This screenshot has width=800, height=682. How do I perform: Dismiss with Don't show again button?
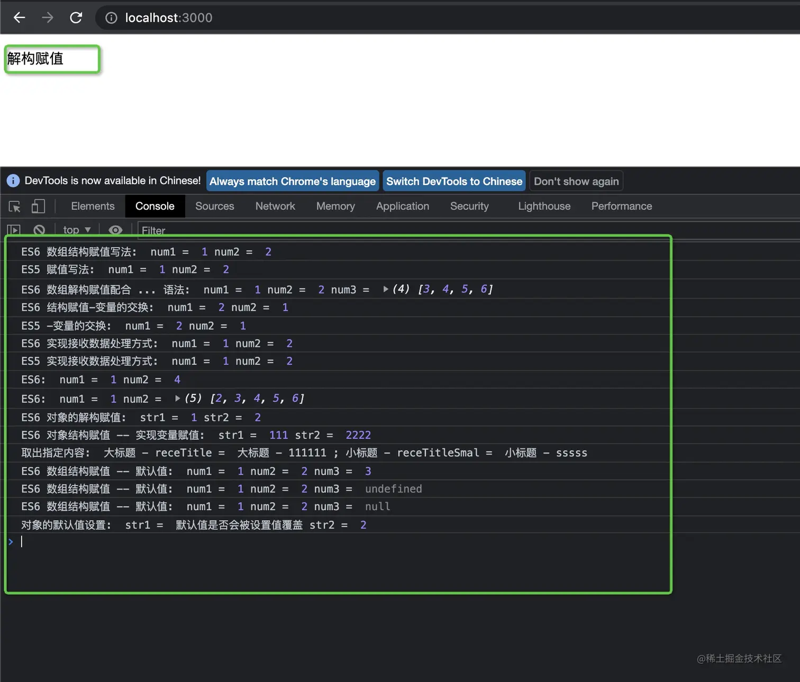(x=576, y=181)
